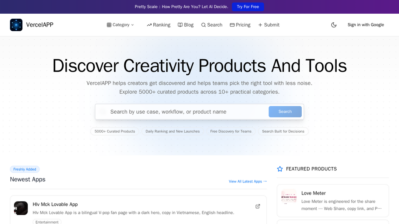
Task: Open external link icon for Hlv Mck Lovable App
Action: pyautogui.click(x=258, y=206)
